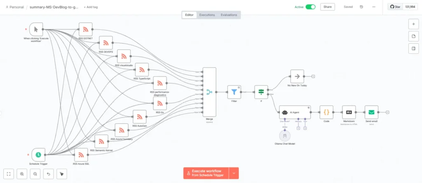Open the Ollama Chat Model node

point(285,136)
